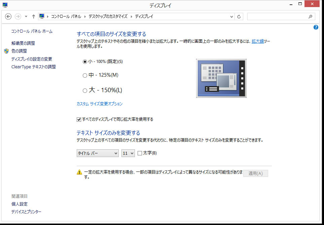324x225 pixels.
Task: Open the 拡大鏡 magnifier link
Action: coord(258,41)
